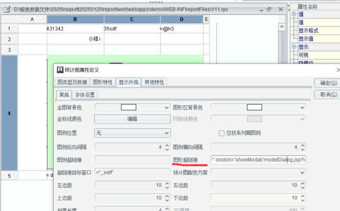Viewport: 340px width, 211px height.
Task: Minimize the 111.rpx report window
Action: click(x=261, y=10)
